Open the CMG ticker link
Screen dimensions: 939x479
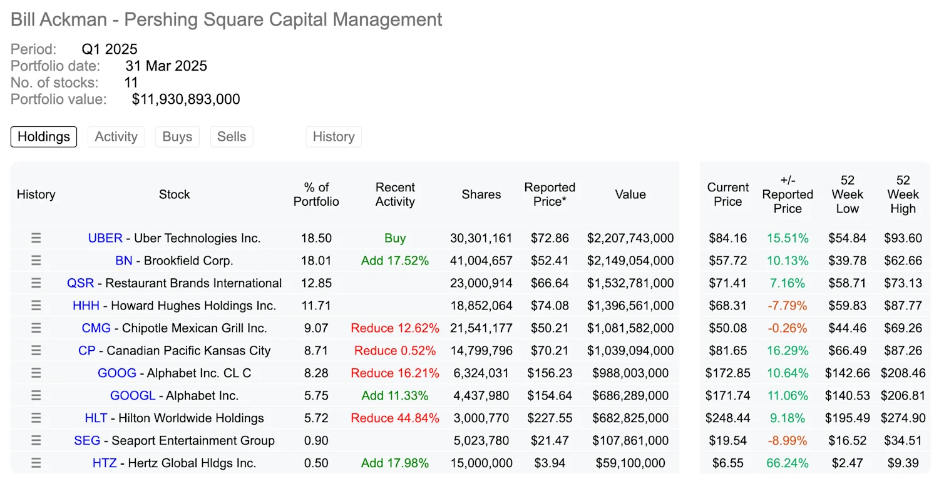pyautogui.click(x=96, y=328)
